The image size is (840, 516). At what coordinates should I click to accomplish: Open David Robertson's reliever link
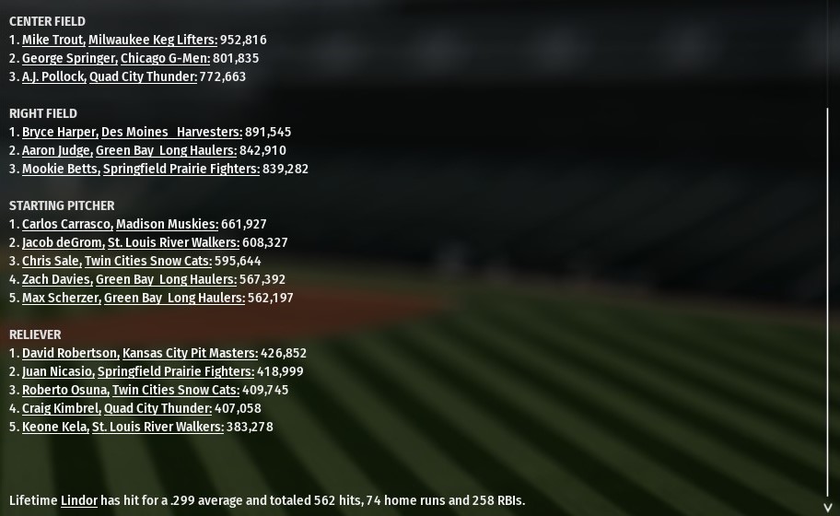70,353
